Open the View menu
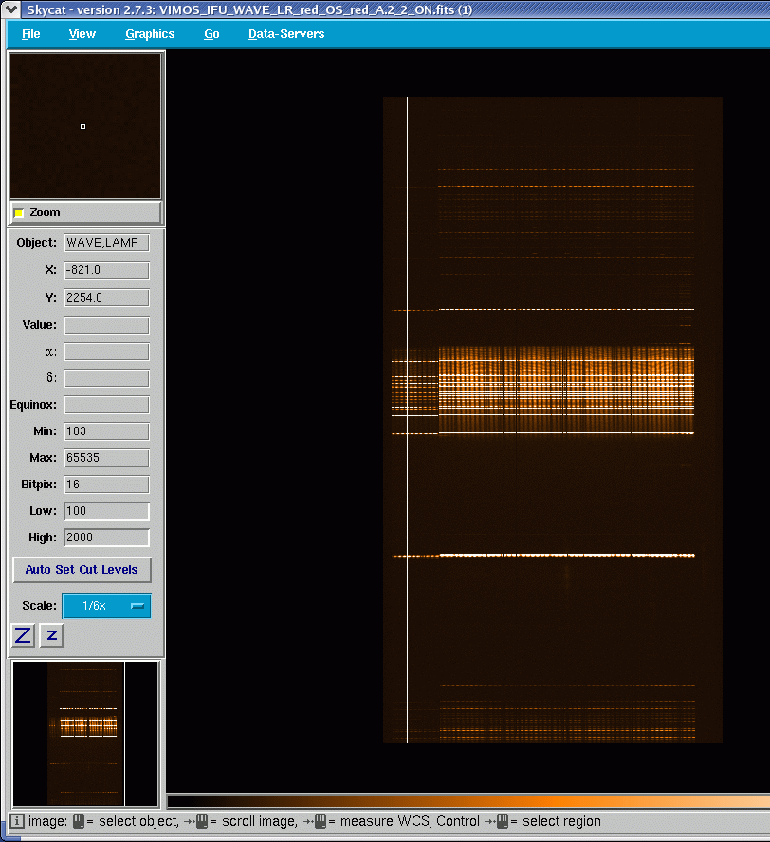This screenshot has height=842, width=770. tap(82, 34)
